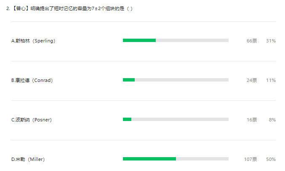Click the question 2 title text
This screenshot has height=171, width=285.
point(69,8)
